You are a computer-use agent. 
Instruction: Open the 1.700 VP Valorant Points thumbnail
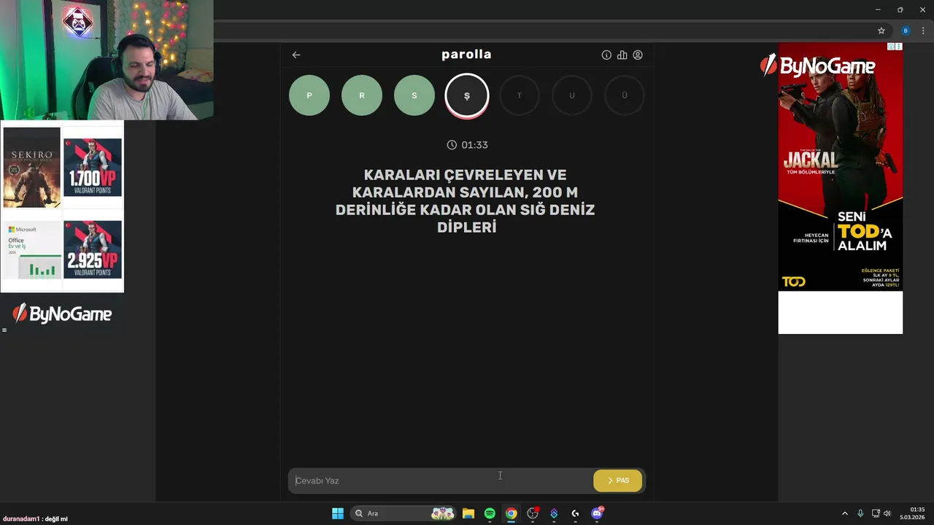tap(93, 168)
